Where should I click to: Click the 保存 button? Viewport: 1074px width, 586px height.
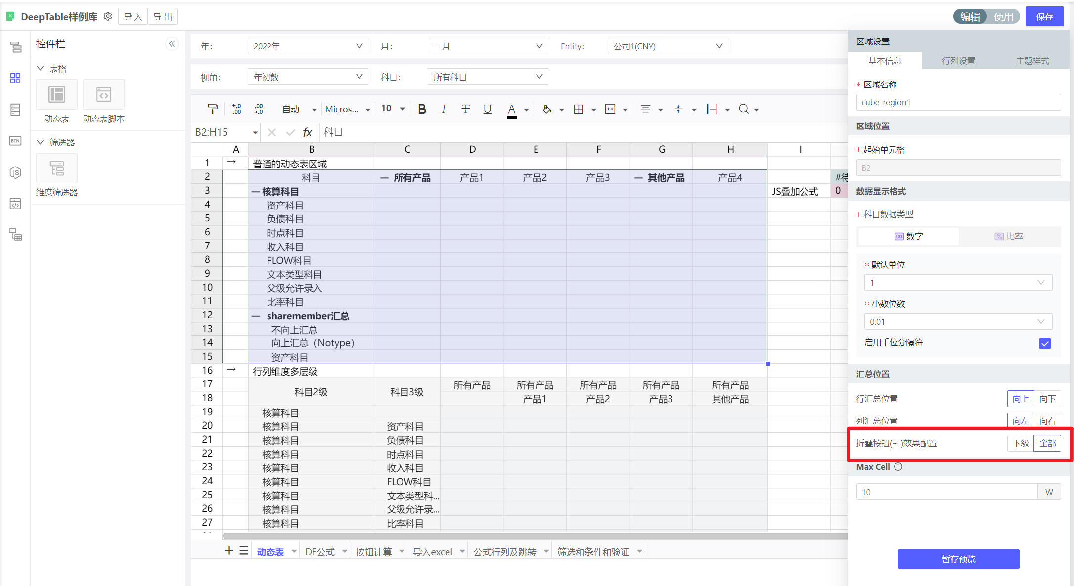click(x=1044, y=17)
